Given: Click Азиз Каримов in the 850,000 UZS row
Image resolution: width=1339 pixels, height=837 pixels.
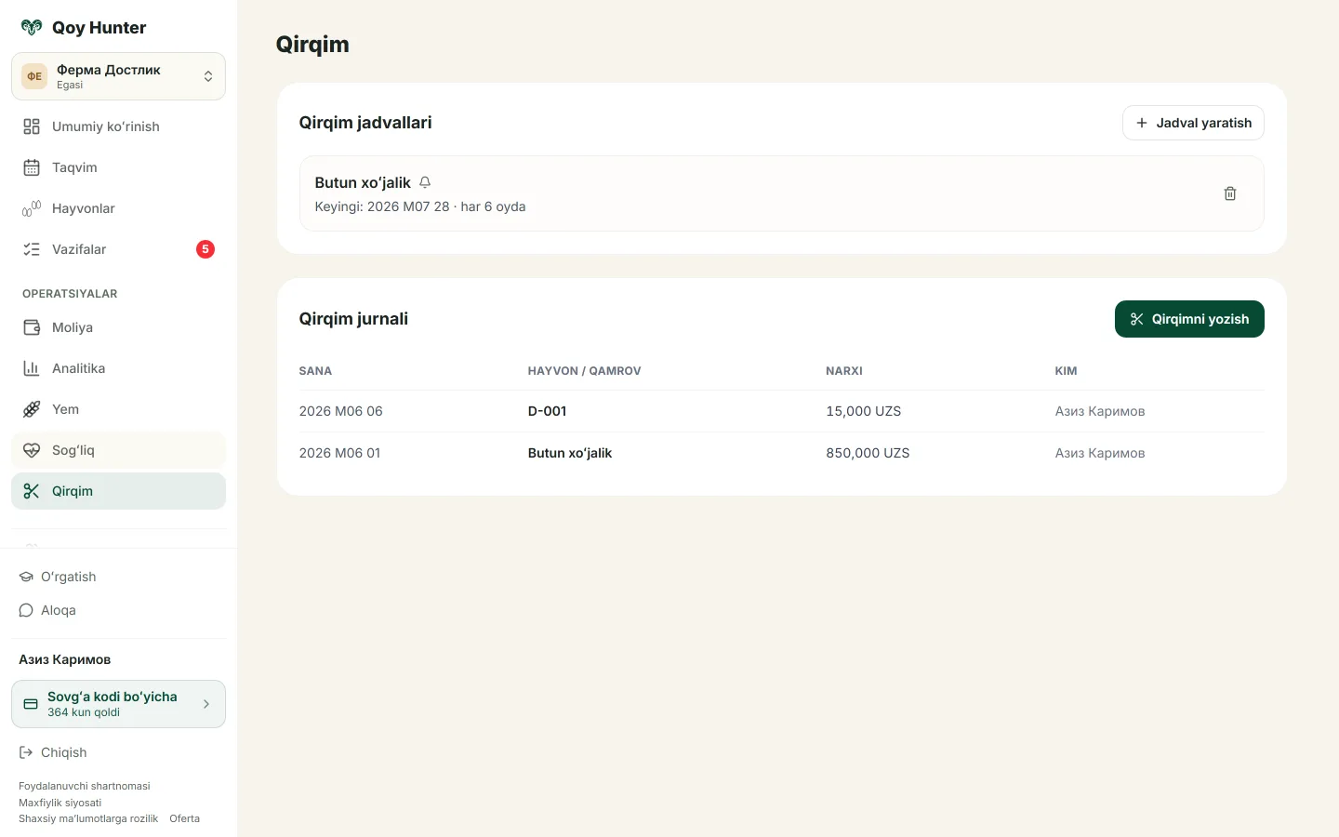Looking at the screenshot, I should pyautogui.click(x=1100, y=453).
